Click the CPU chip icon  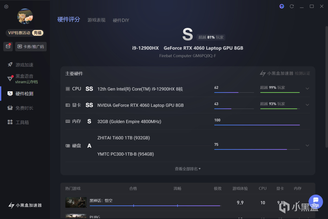(x=68, y=89)
